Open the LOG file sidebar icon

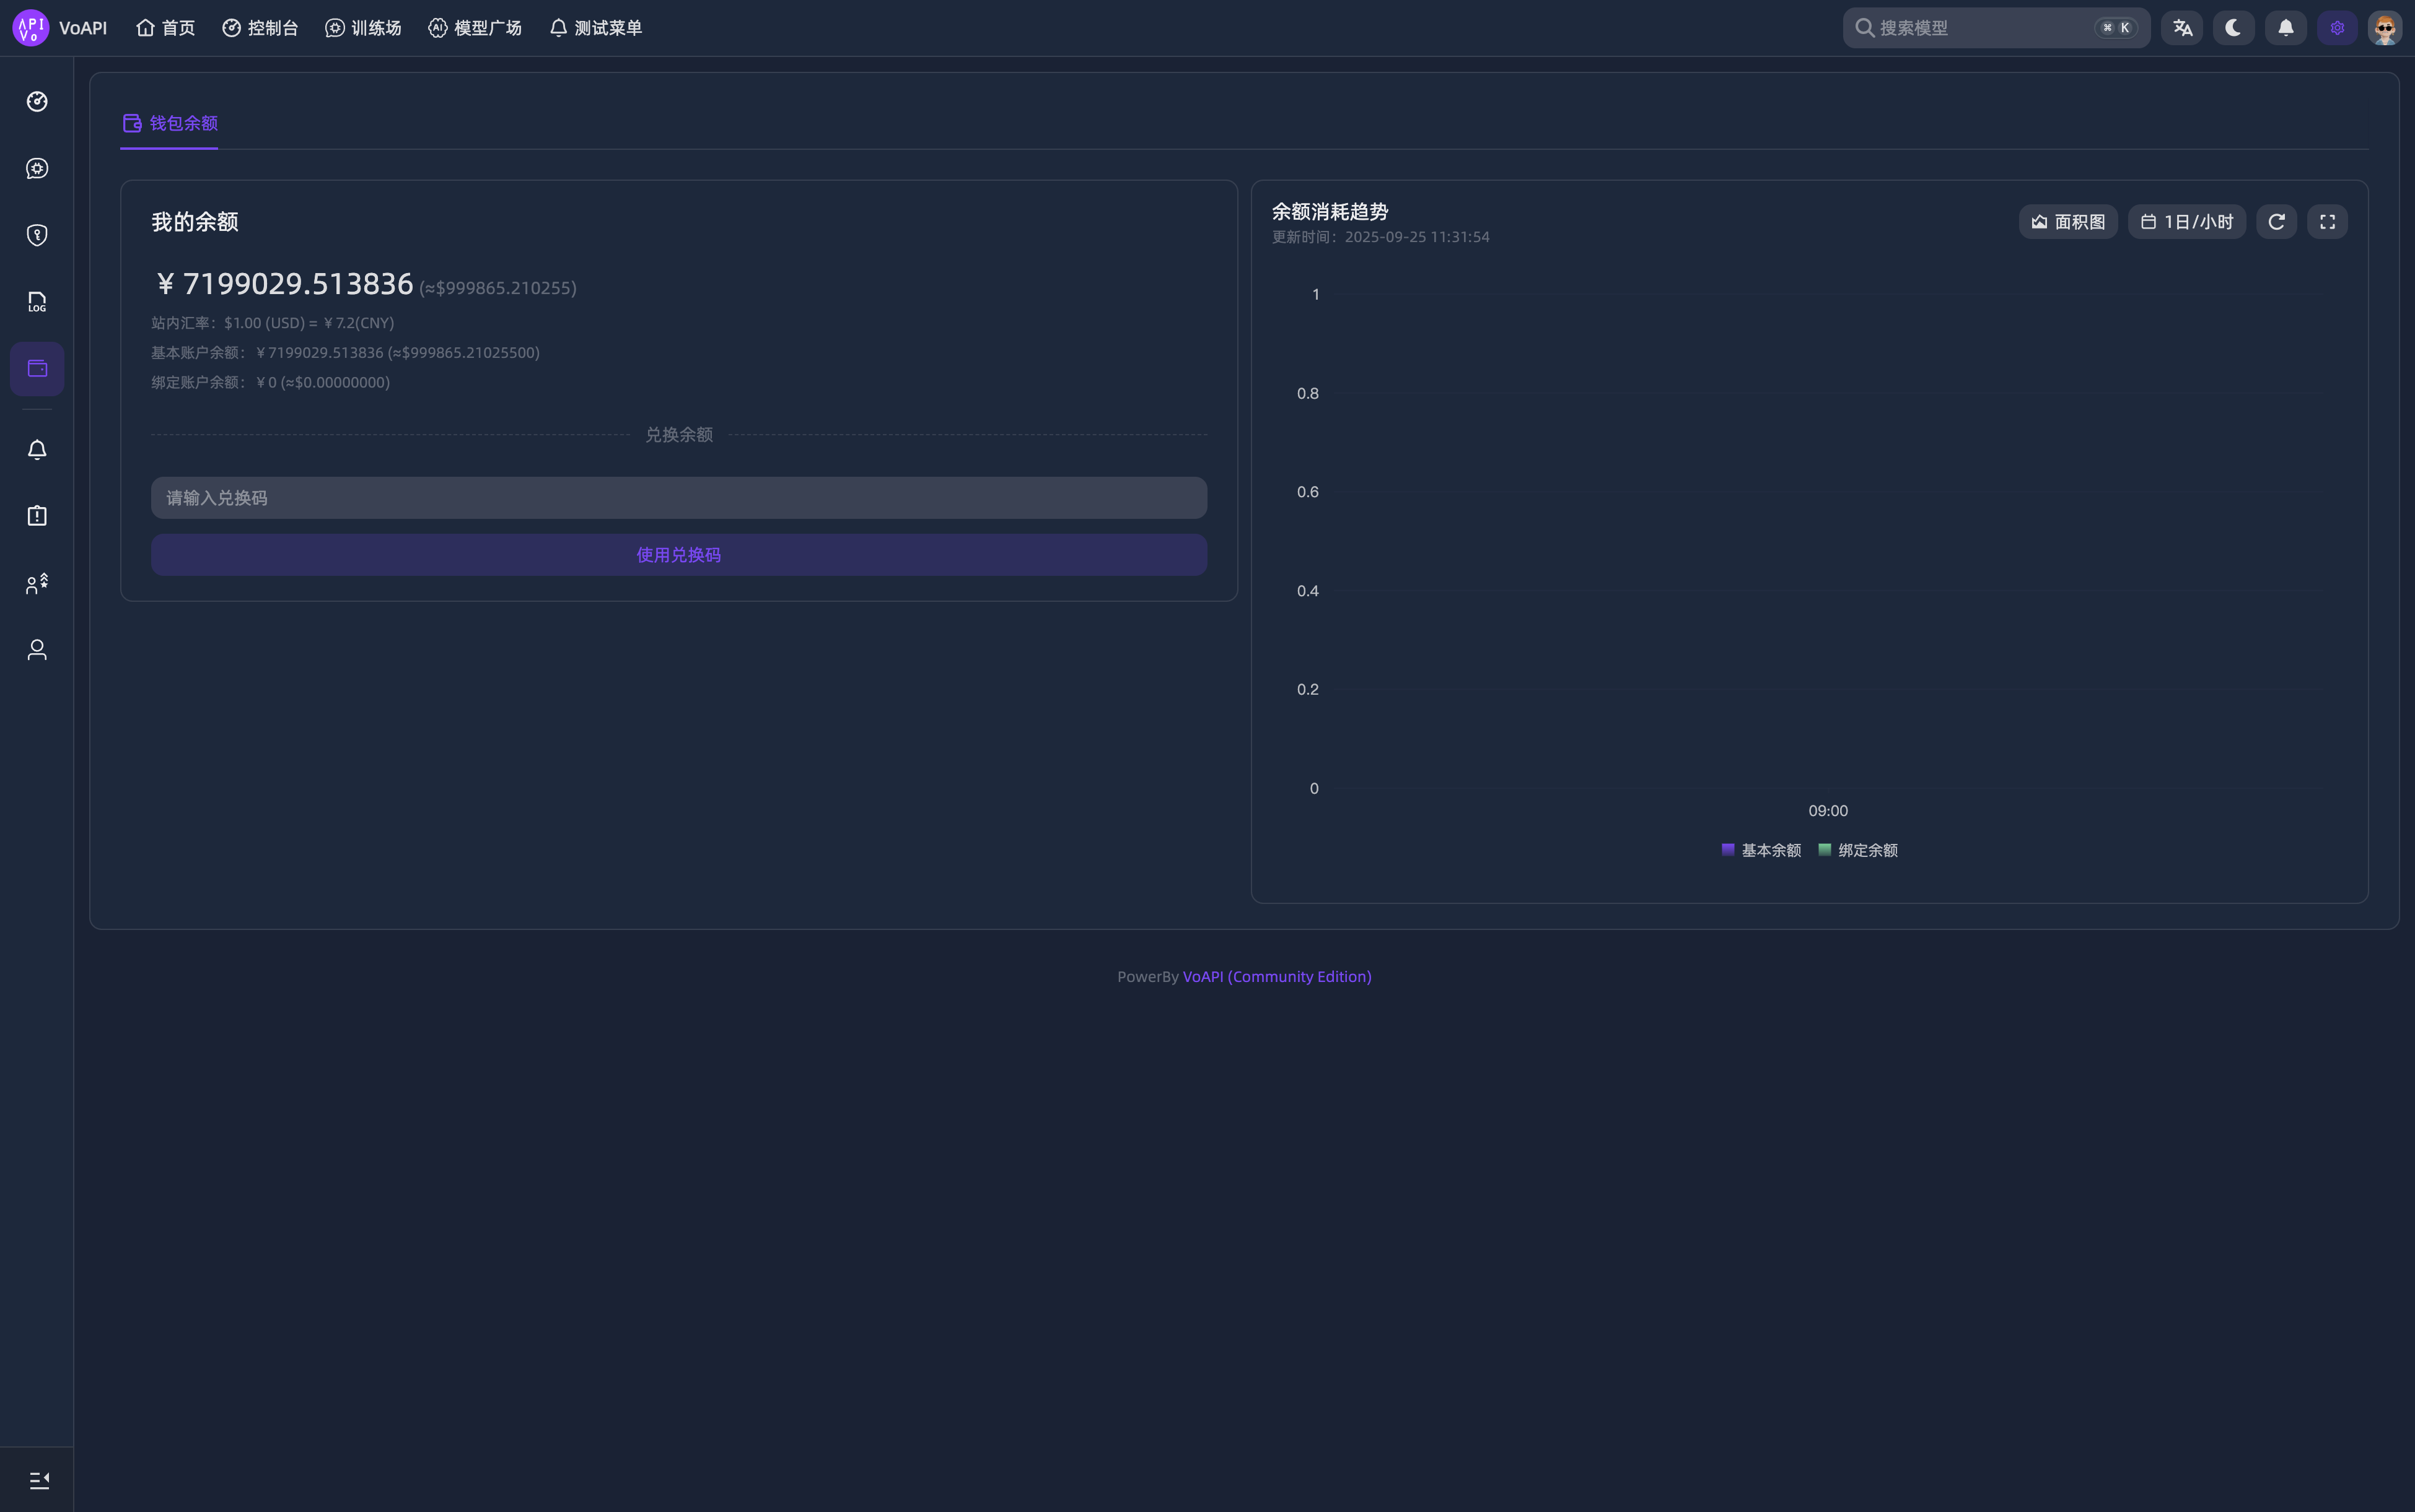[37, 302]
